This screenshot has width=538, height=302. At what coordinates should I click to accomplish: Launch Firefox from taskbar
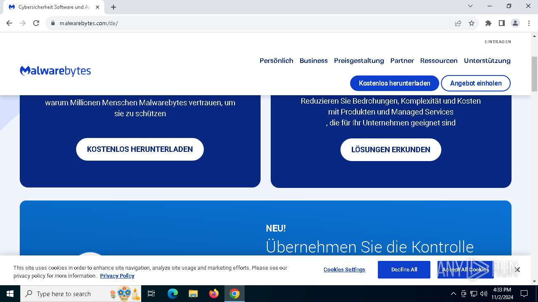[214, 294]
